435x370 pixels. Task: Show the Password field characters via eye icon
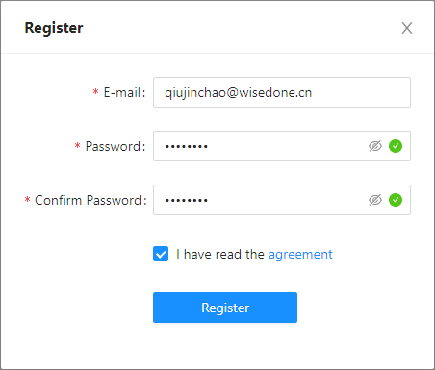click(x=375, y=146)
